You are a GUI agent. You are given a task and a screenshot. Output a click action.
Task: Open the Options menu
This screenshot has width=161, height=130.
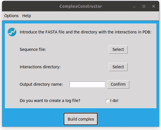[11, 16]
